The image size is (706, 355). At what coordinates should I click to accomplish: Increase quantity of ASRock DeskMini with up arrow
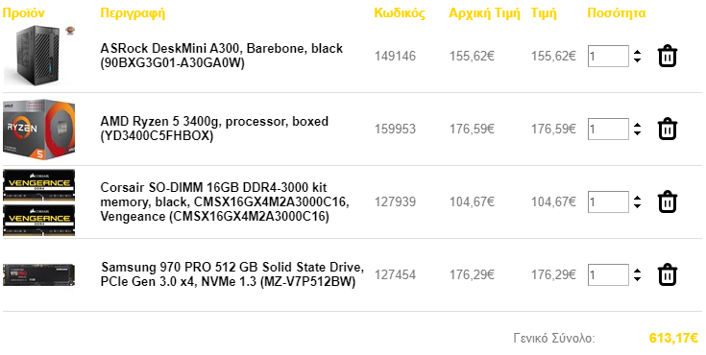(x=637, y=53)
